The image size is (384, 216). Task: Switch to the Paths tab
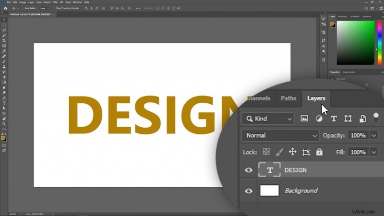(288, 98)
